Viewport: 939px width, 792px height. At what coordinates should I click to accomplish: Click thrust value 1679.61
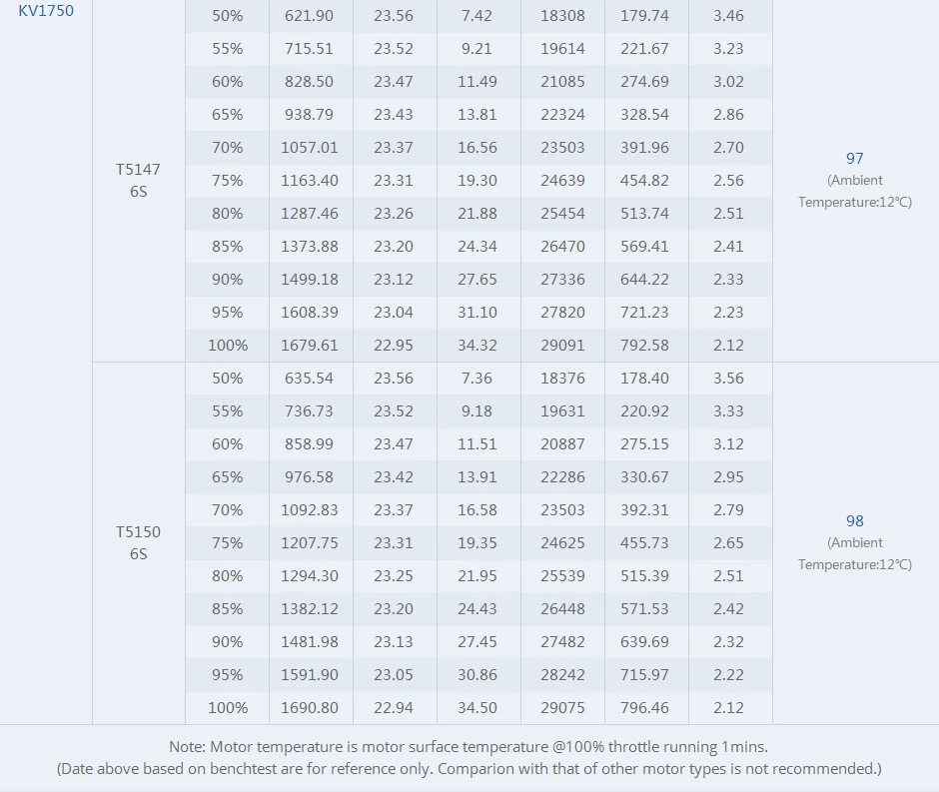(310, 345)
